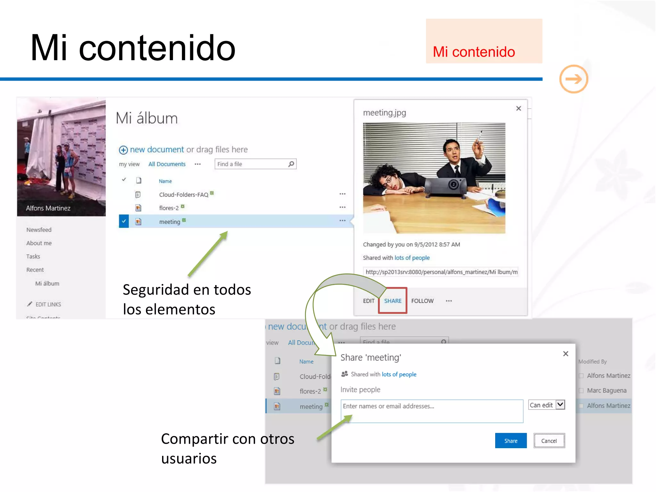
Task: Toggle the select-all checkmark in header
Action: pos(124,180)
